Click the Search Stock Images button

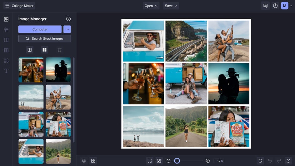[x=44, y=38]
